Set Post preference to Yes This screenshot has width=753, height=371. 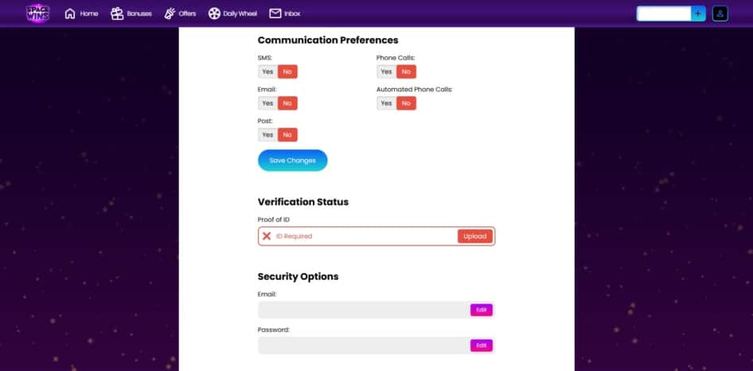coord(268,135)
